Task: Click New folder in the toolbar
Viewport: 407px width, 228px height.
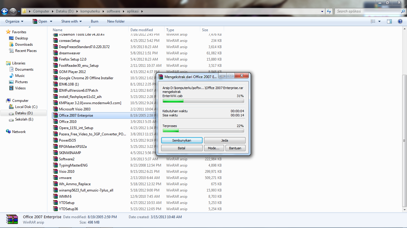Action: click(x=116, y=21)
